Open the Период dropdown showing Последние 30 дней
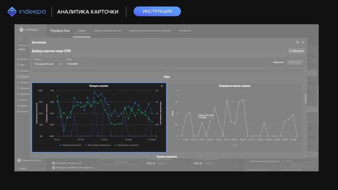Image resolution: width=338 pixels, height=190 pixels. (x=48, y=64)
